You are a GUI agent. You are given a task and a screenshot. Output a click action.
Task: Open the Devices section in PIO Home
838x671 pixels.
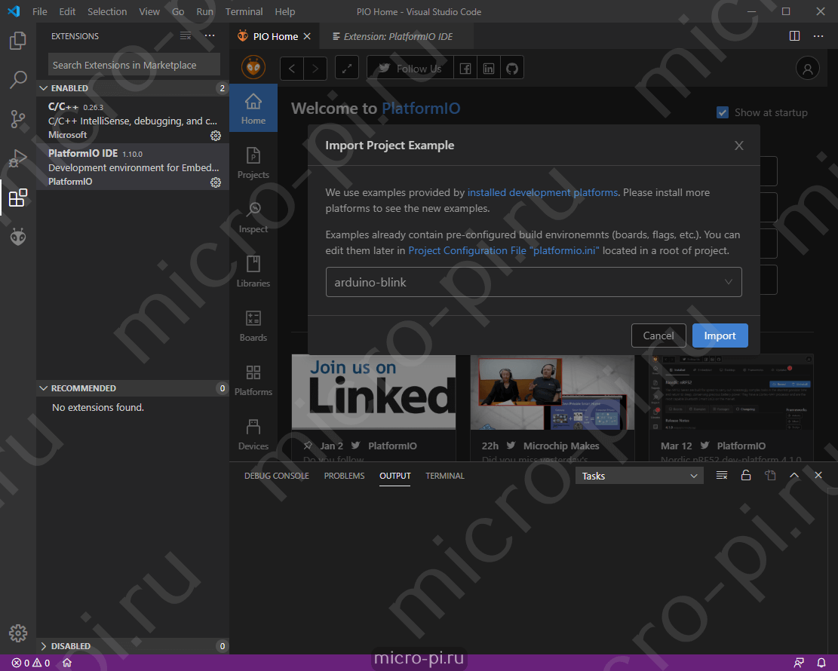253,434
